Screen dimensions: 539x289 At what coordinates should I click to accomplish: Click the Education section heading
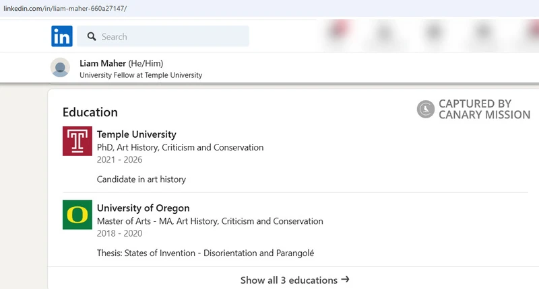(90, 112)
